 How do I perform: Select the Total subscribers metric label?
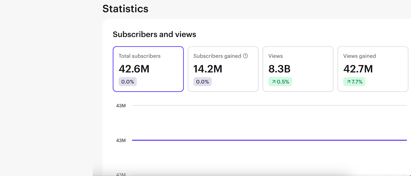pos(139,56)
